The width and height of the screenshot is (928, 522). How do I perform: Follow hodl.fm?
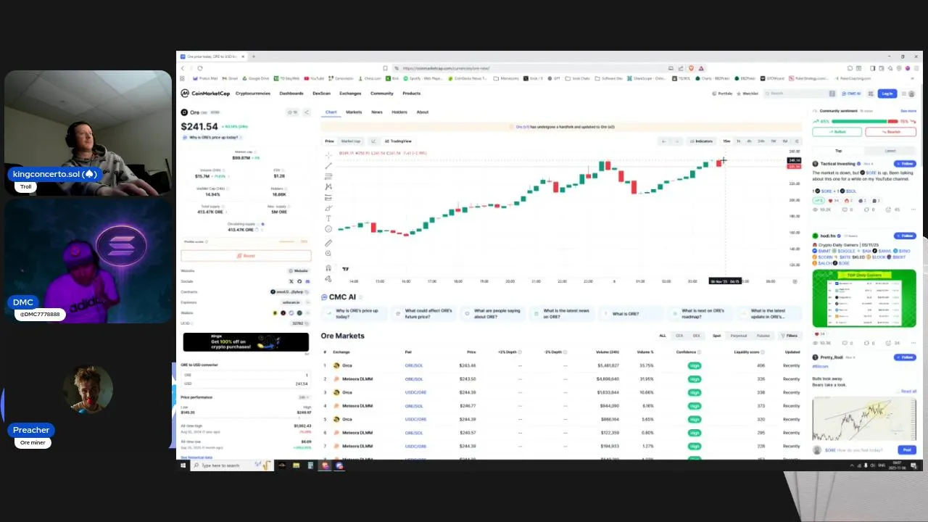pyautogui.click(x=905, y=236)
